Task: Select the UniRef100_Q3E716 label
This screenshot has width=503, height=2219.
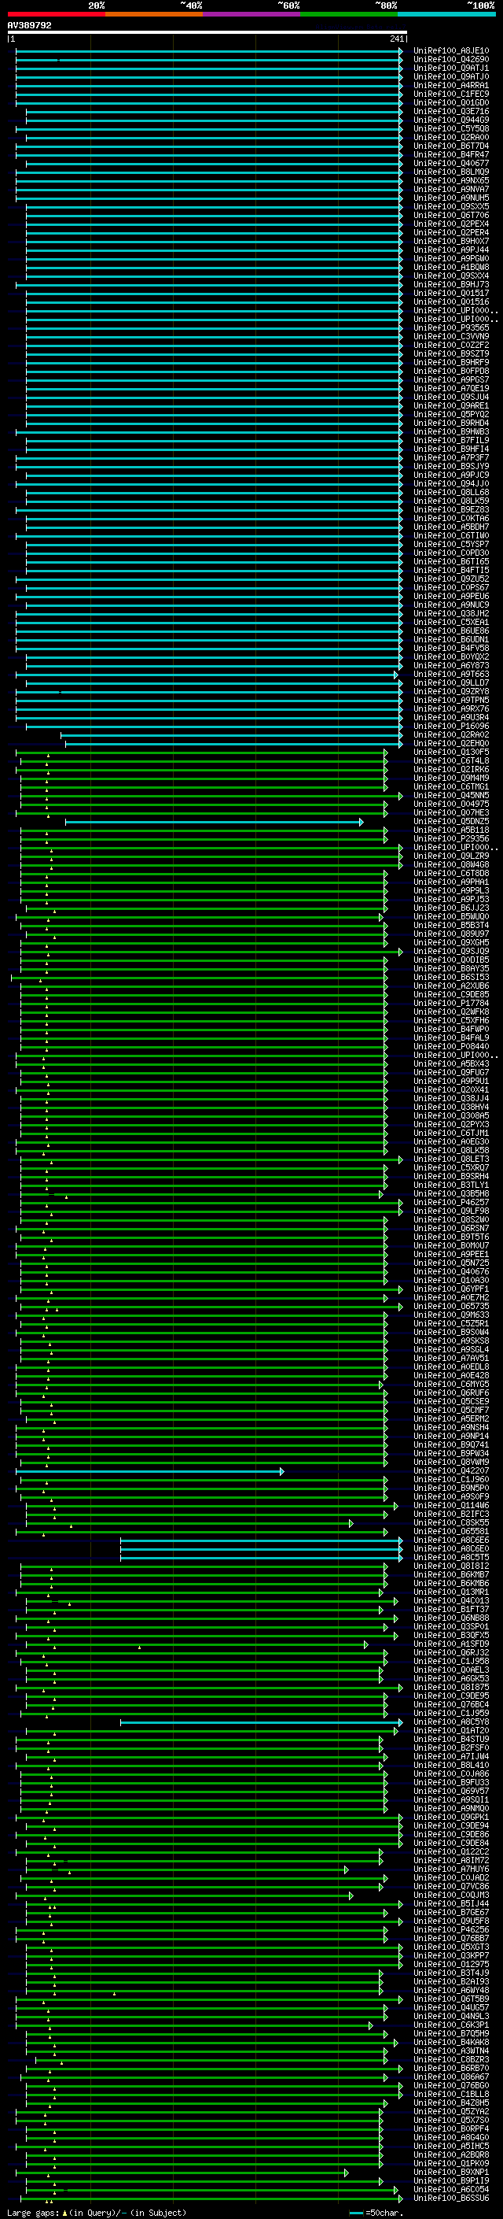Action: (x=451, y=111)
